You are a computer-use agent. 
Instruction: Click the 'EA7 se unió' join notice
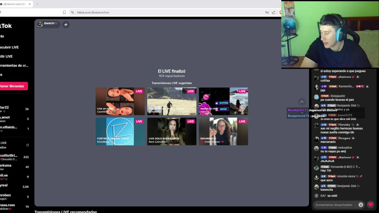[x=329, y=196]
